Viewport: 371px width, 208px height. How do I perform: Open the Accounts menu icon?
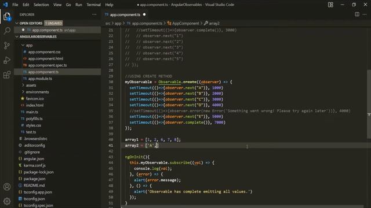point(7,187)
